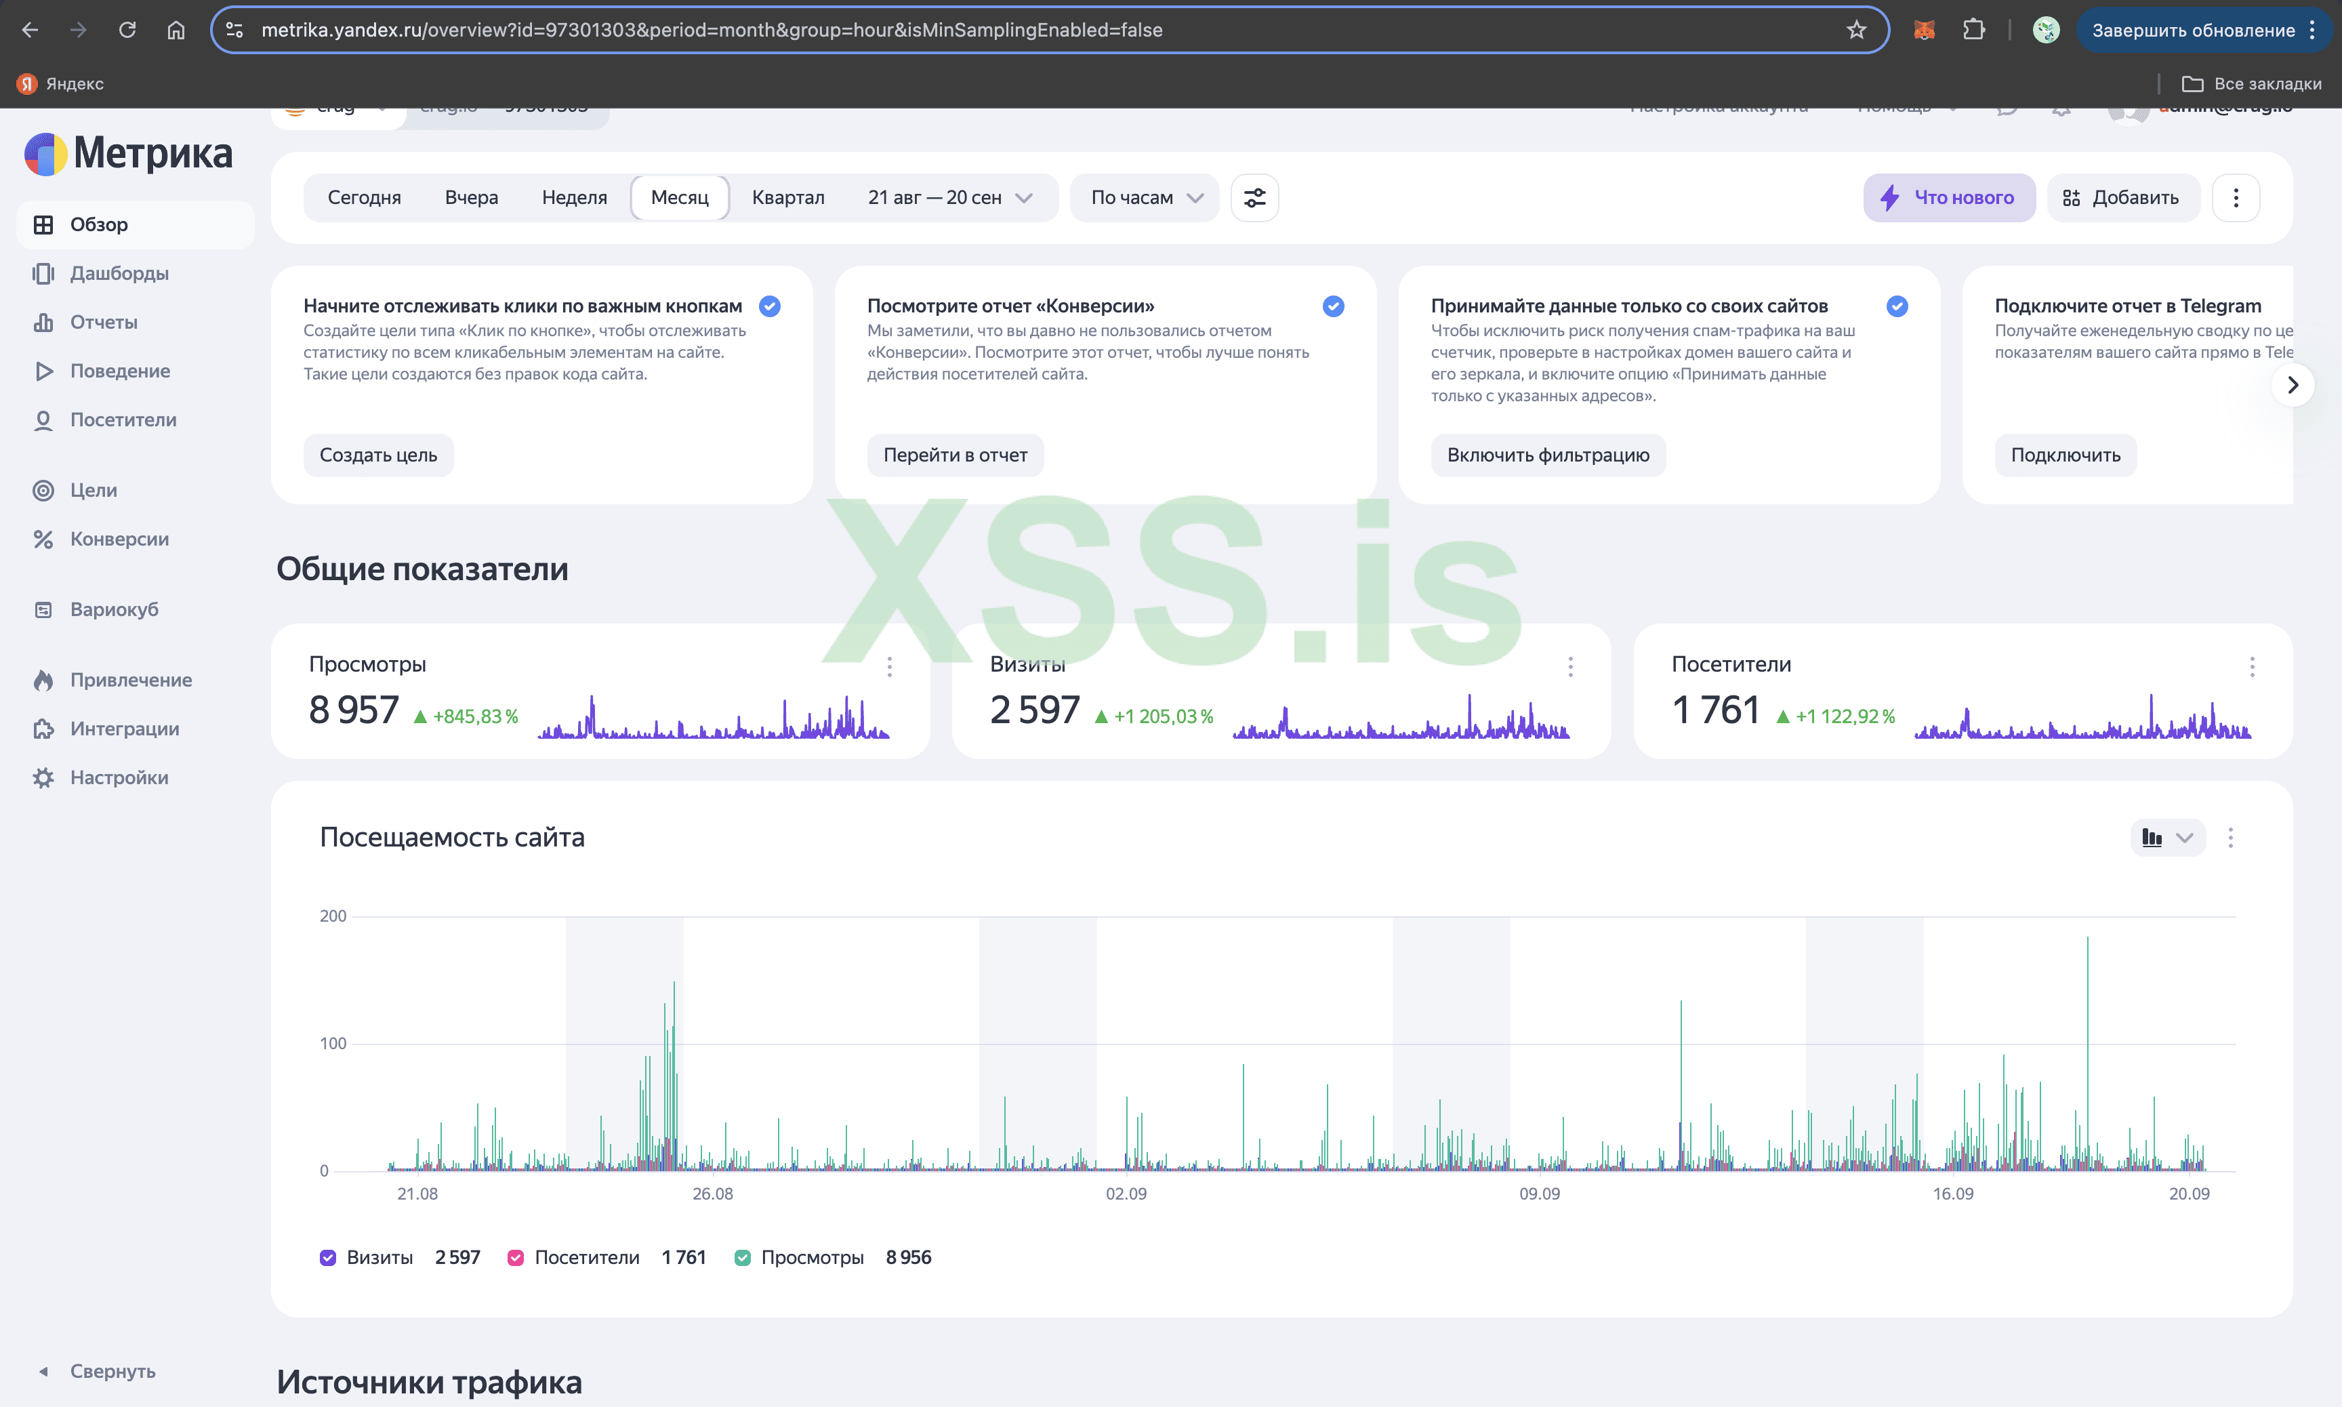Disable Просмотры series checkbox
This screenshot has width=2342, height=1407.
[x=742, y=1257]
